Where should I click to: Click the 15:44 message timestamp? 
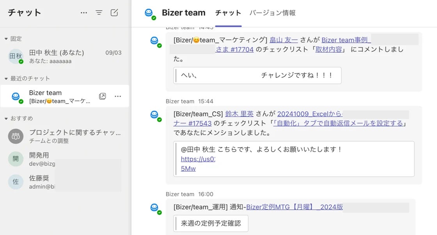tap(206, 101)
